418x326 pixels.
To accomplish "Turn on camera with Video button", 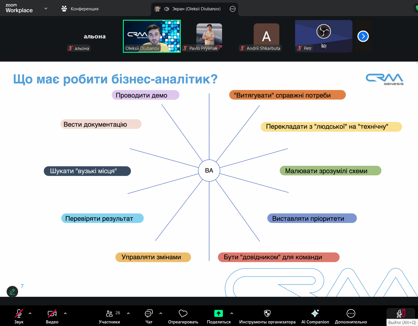I will point(52,314).
